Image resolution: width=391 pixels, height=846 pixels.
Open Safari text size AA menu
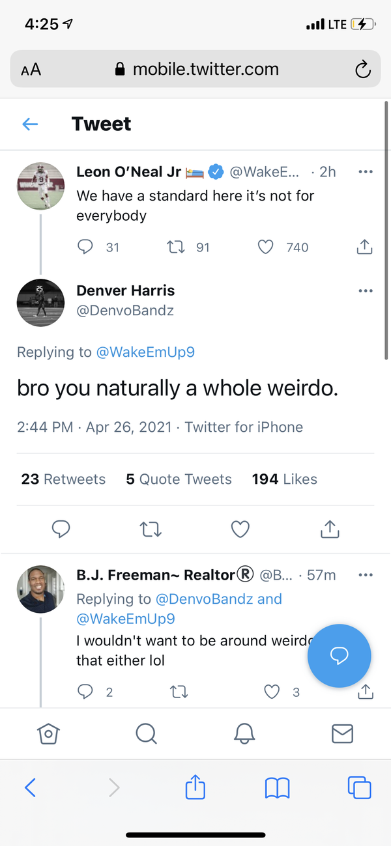pos(31,70)
